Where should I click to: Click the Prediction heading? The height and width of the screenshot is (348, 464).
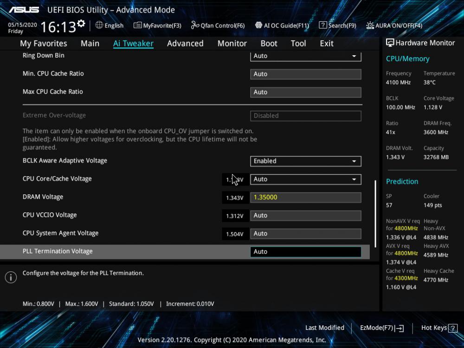click(402, 181)
